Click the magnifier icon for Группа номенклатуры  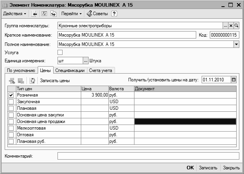click(x=236, y=26)
